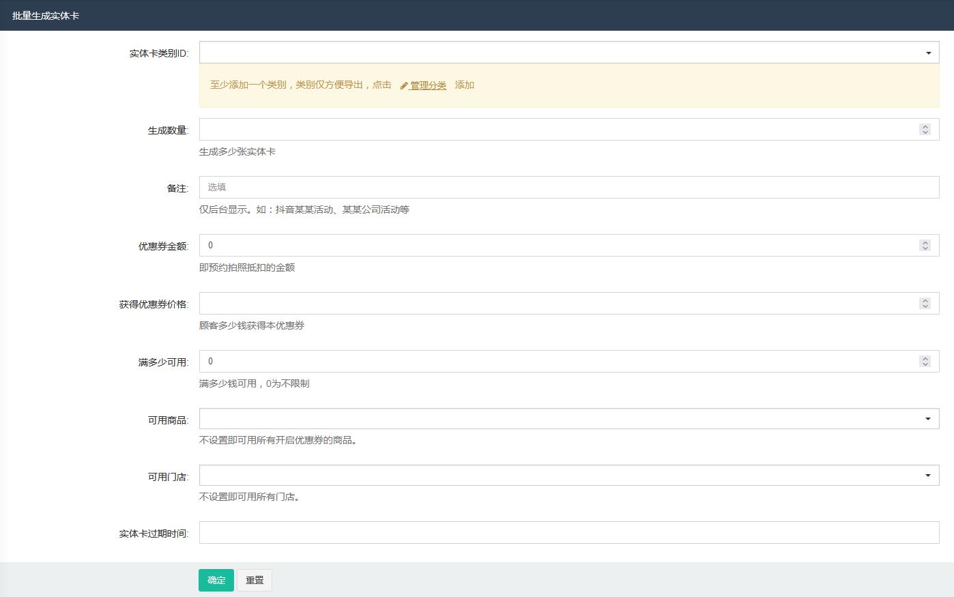954x597 pixels.
Task: Increase 优惠券金额 using the up arrow
Action: [x=925, y=243]
